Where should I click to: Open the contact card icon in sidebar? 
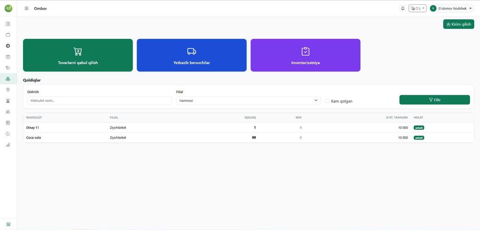[x=8, y=101]
